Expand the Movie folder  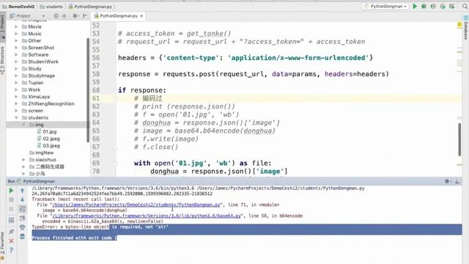(16, 26)
